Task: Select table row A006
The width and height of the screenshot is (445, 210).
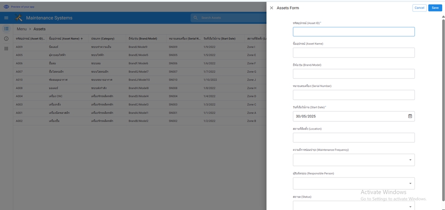Action: [140, 63]
